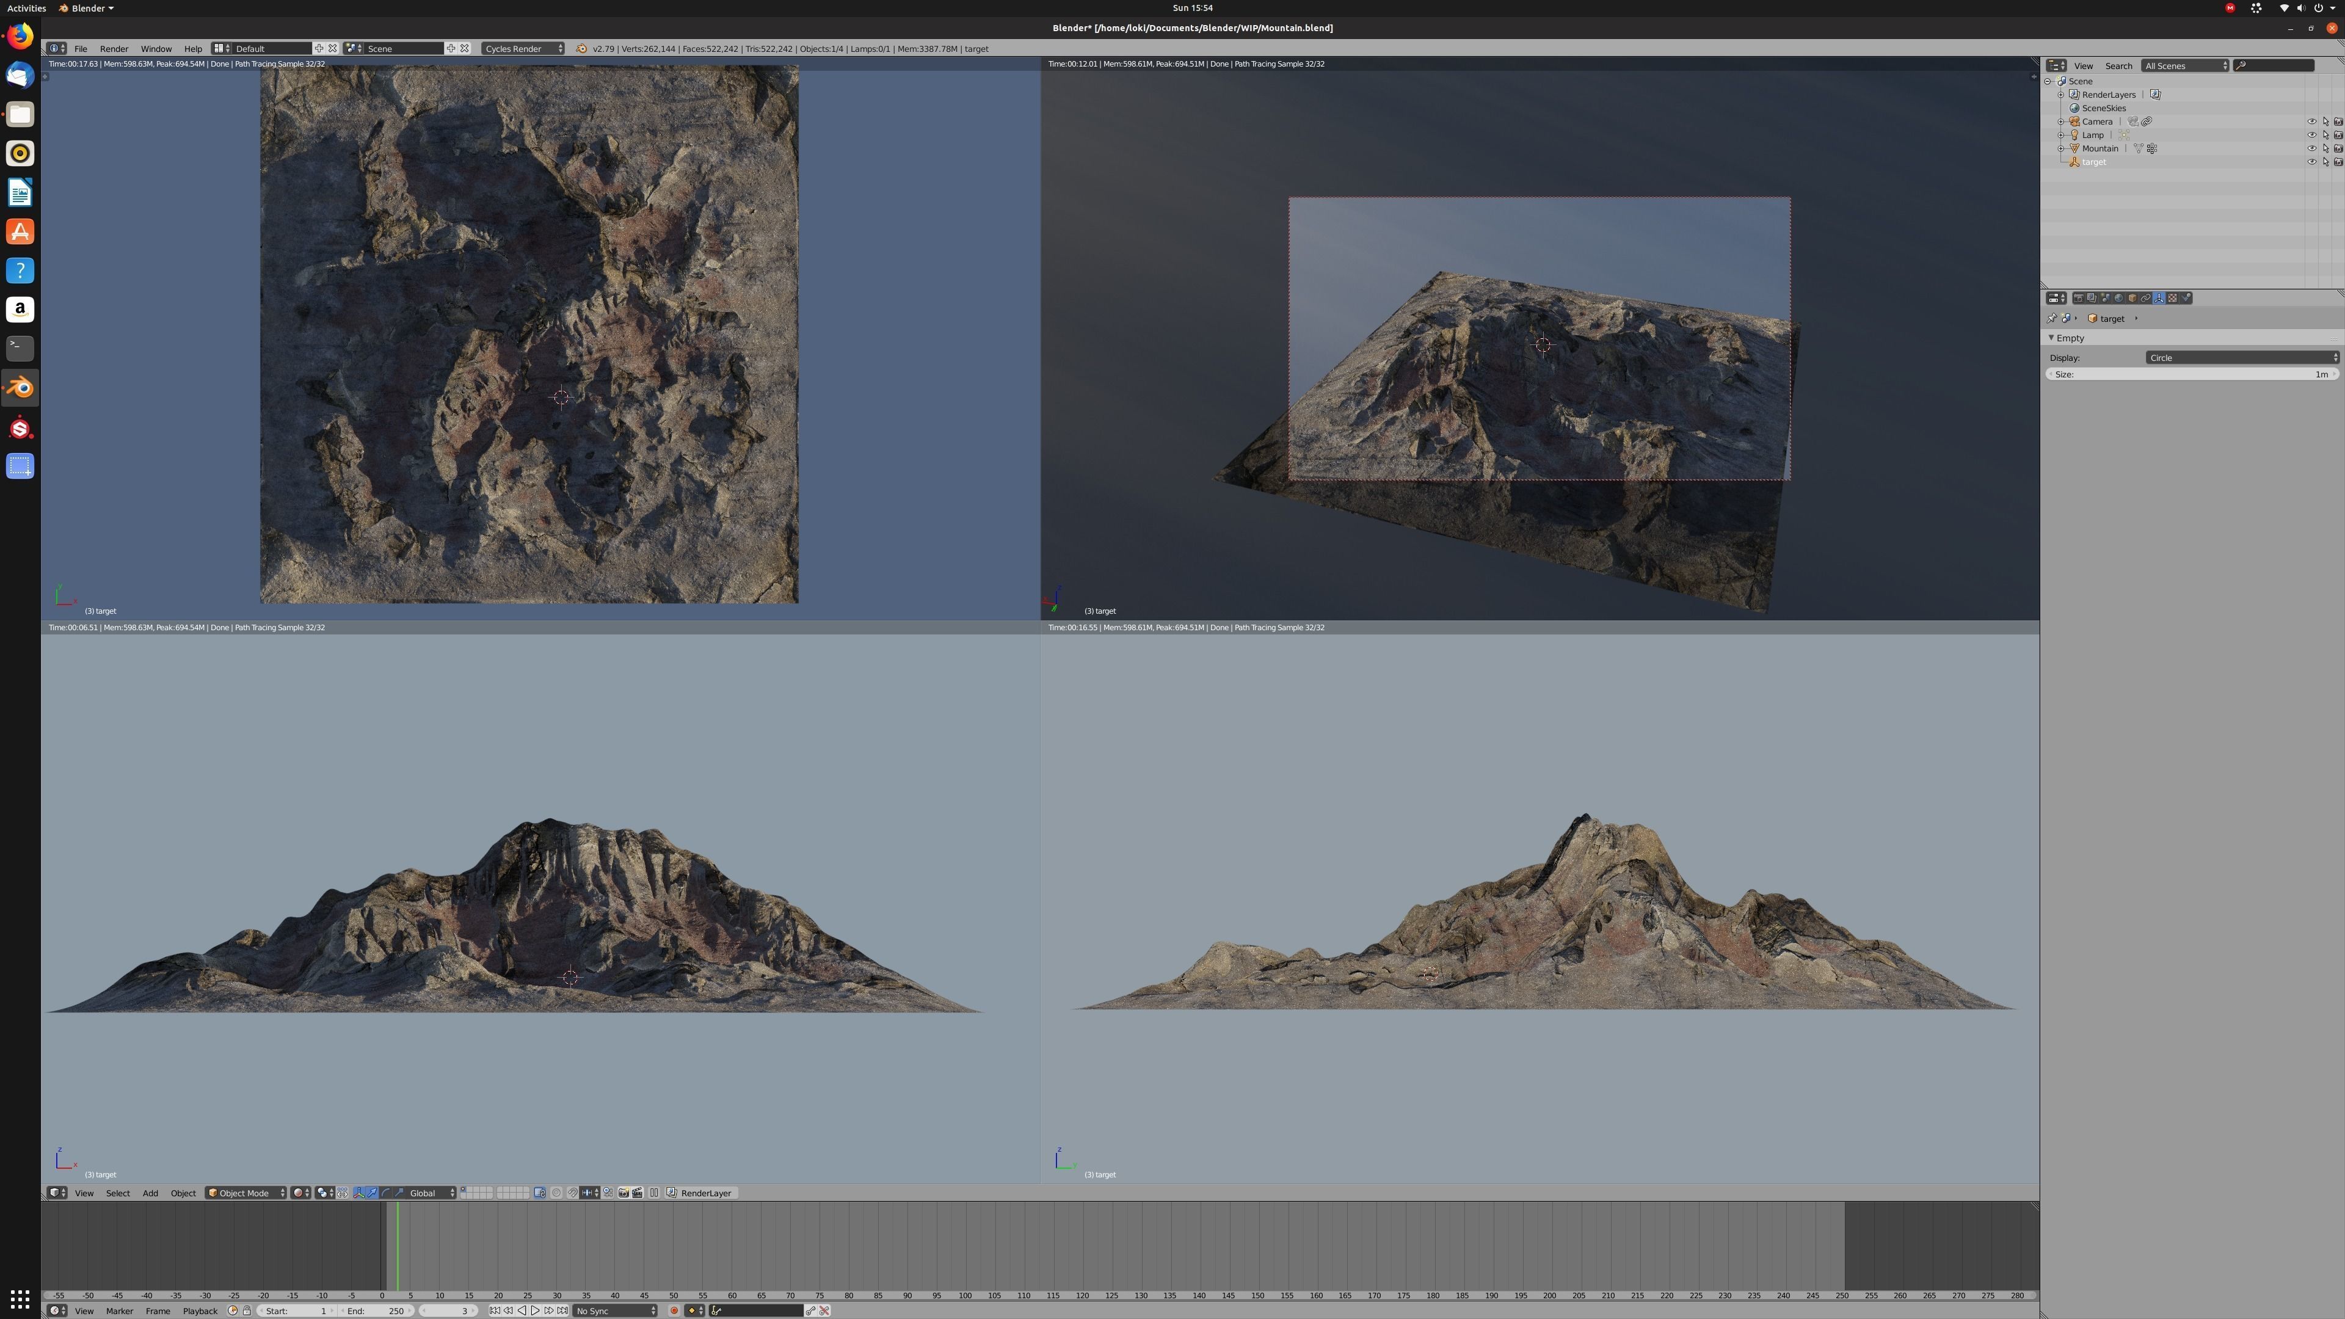Select the rotate manipulator arc icon

[385, 1193]
